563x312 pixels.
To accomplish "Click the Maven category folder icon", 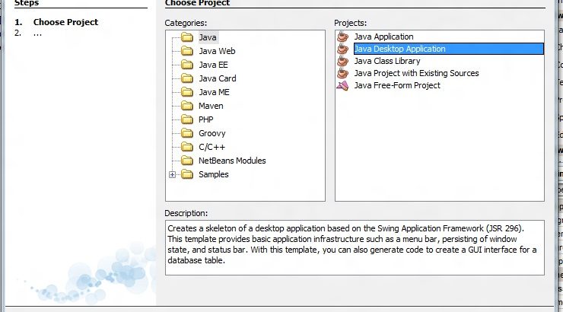I will point(187,106).
